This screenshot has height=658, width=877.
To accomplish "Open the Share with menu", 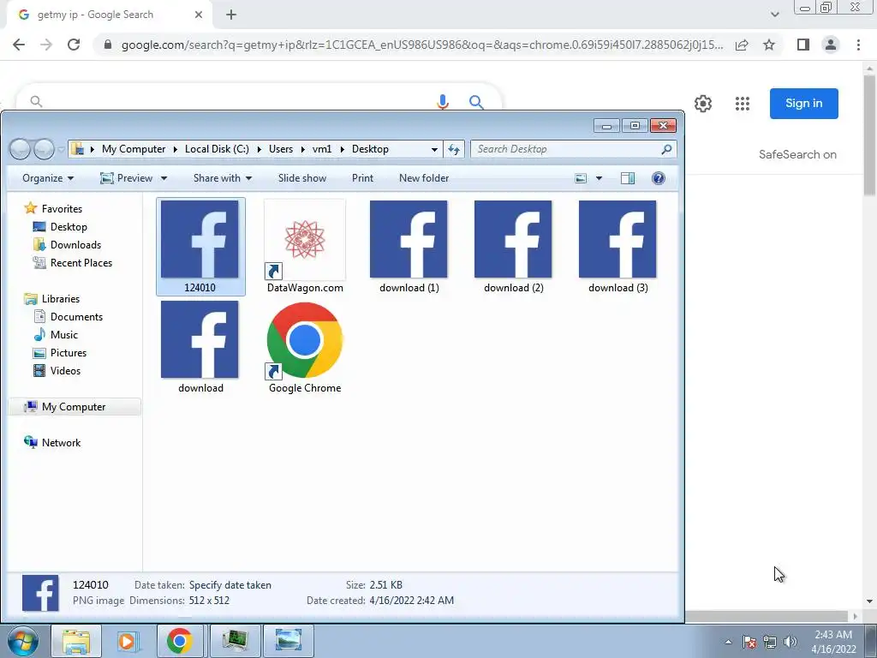I will coord(223,178).
